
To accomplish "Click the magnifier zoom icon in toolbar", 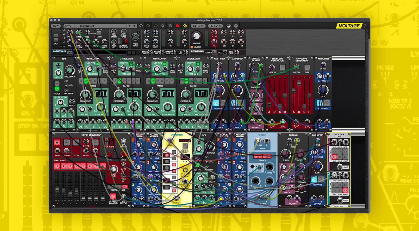I will (x=156, y=26).
